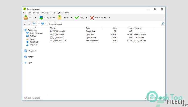Image resolution: width=188 pixels, height=107 pixels.
Task: Click the OneDrive cloud icon
Action: pos(27,45)
